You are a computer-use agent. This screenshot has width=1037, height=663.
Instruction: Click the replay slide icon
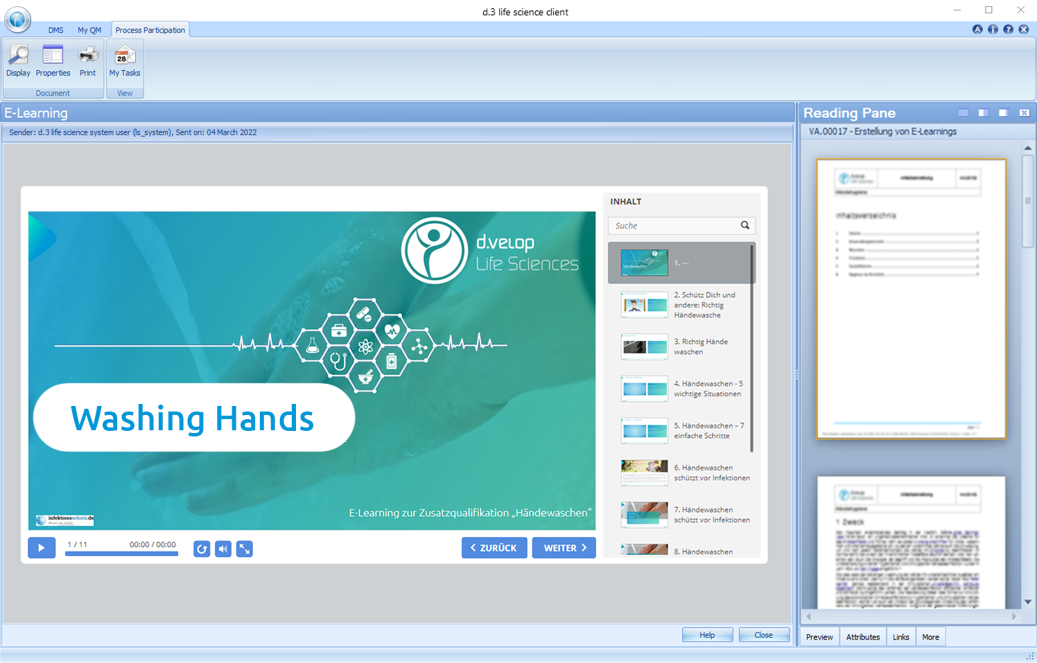202,549
